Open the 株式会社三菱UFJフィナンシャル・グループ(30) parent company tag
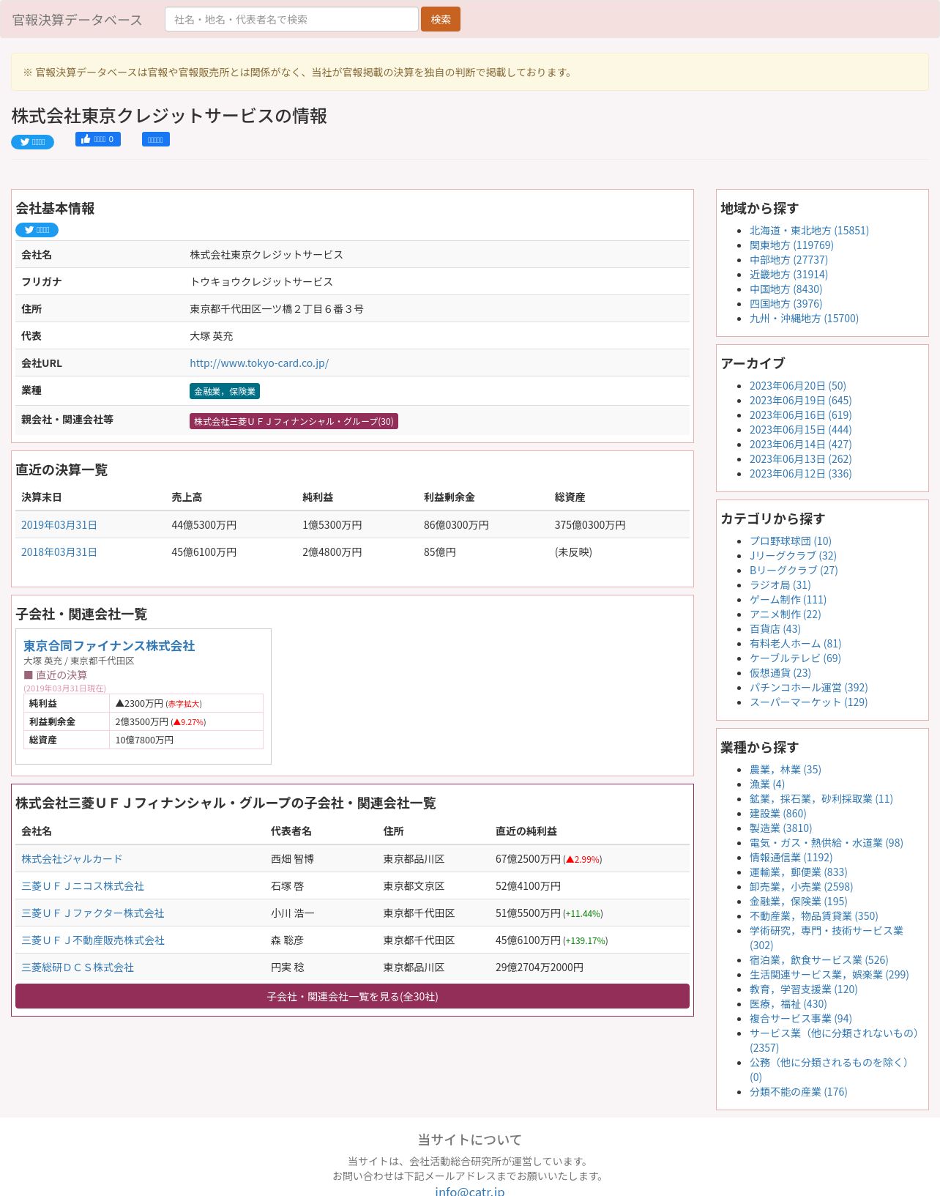 [x=294, y=421]
